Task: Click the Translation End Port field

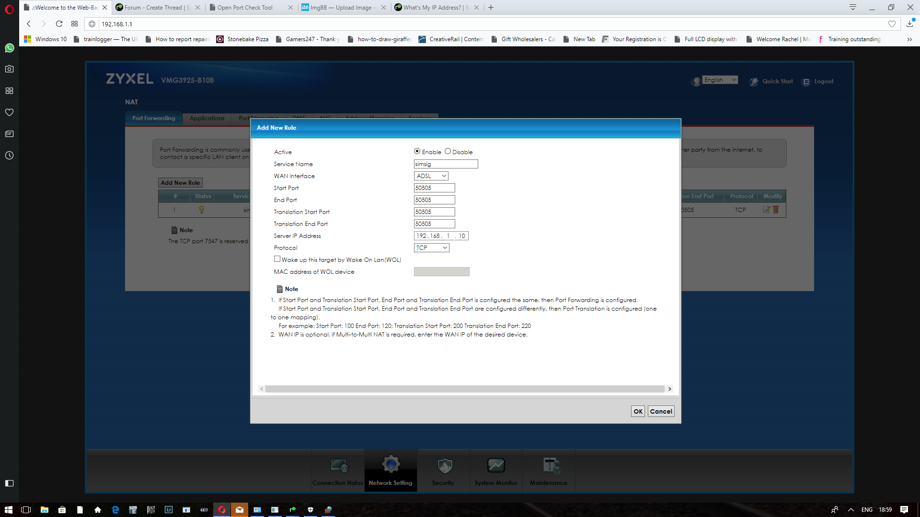Action: (434, 224)
